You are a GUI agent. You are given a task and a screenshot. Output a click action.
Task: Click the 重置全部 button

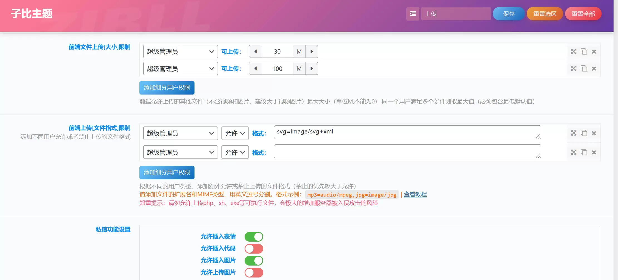click(583, 14)
